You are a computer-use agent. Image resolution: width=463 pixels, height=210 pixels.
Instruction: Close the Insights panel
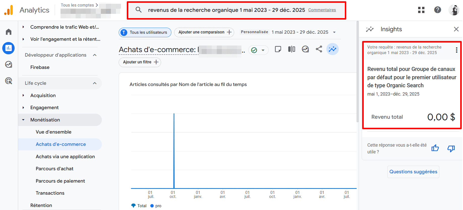click(456, 29)
